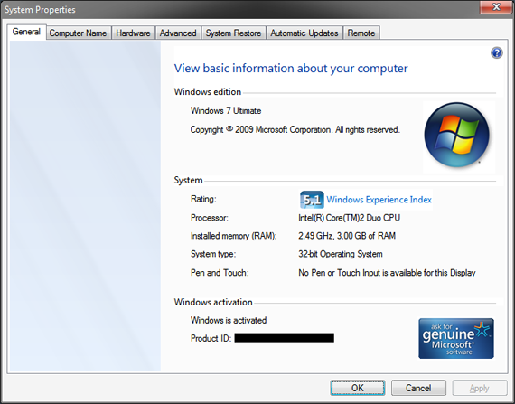Viewport: 515px width, 404px height.
Task: Confirm with the OK button
Action: pos(358,388)
